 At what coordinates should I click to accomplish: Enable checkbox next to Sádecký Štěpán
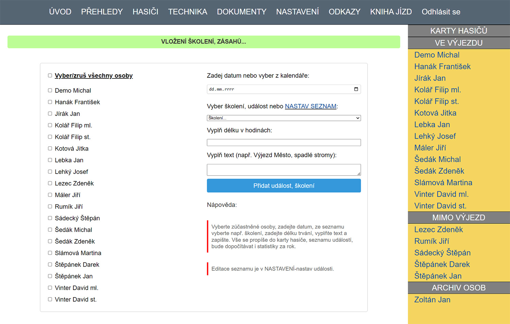[x=50, y=218]
